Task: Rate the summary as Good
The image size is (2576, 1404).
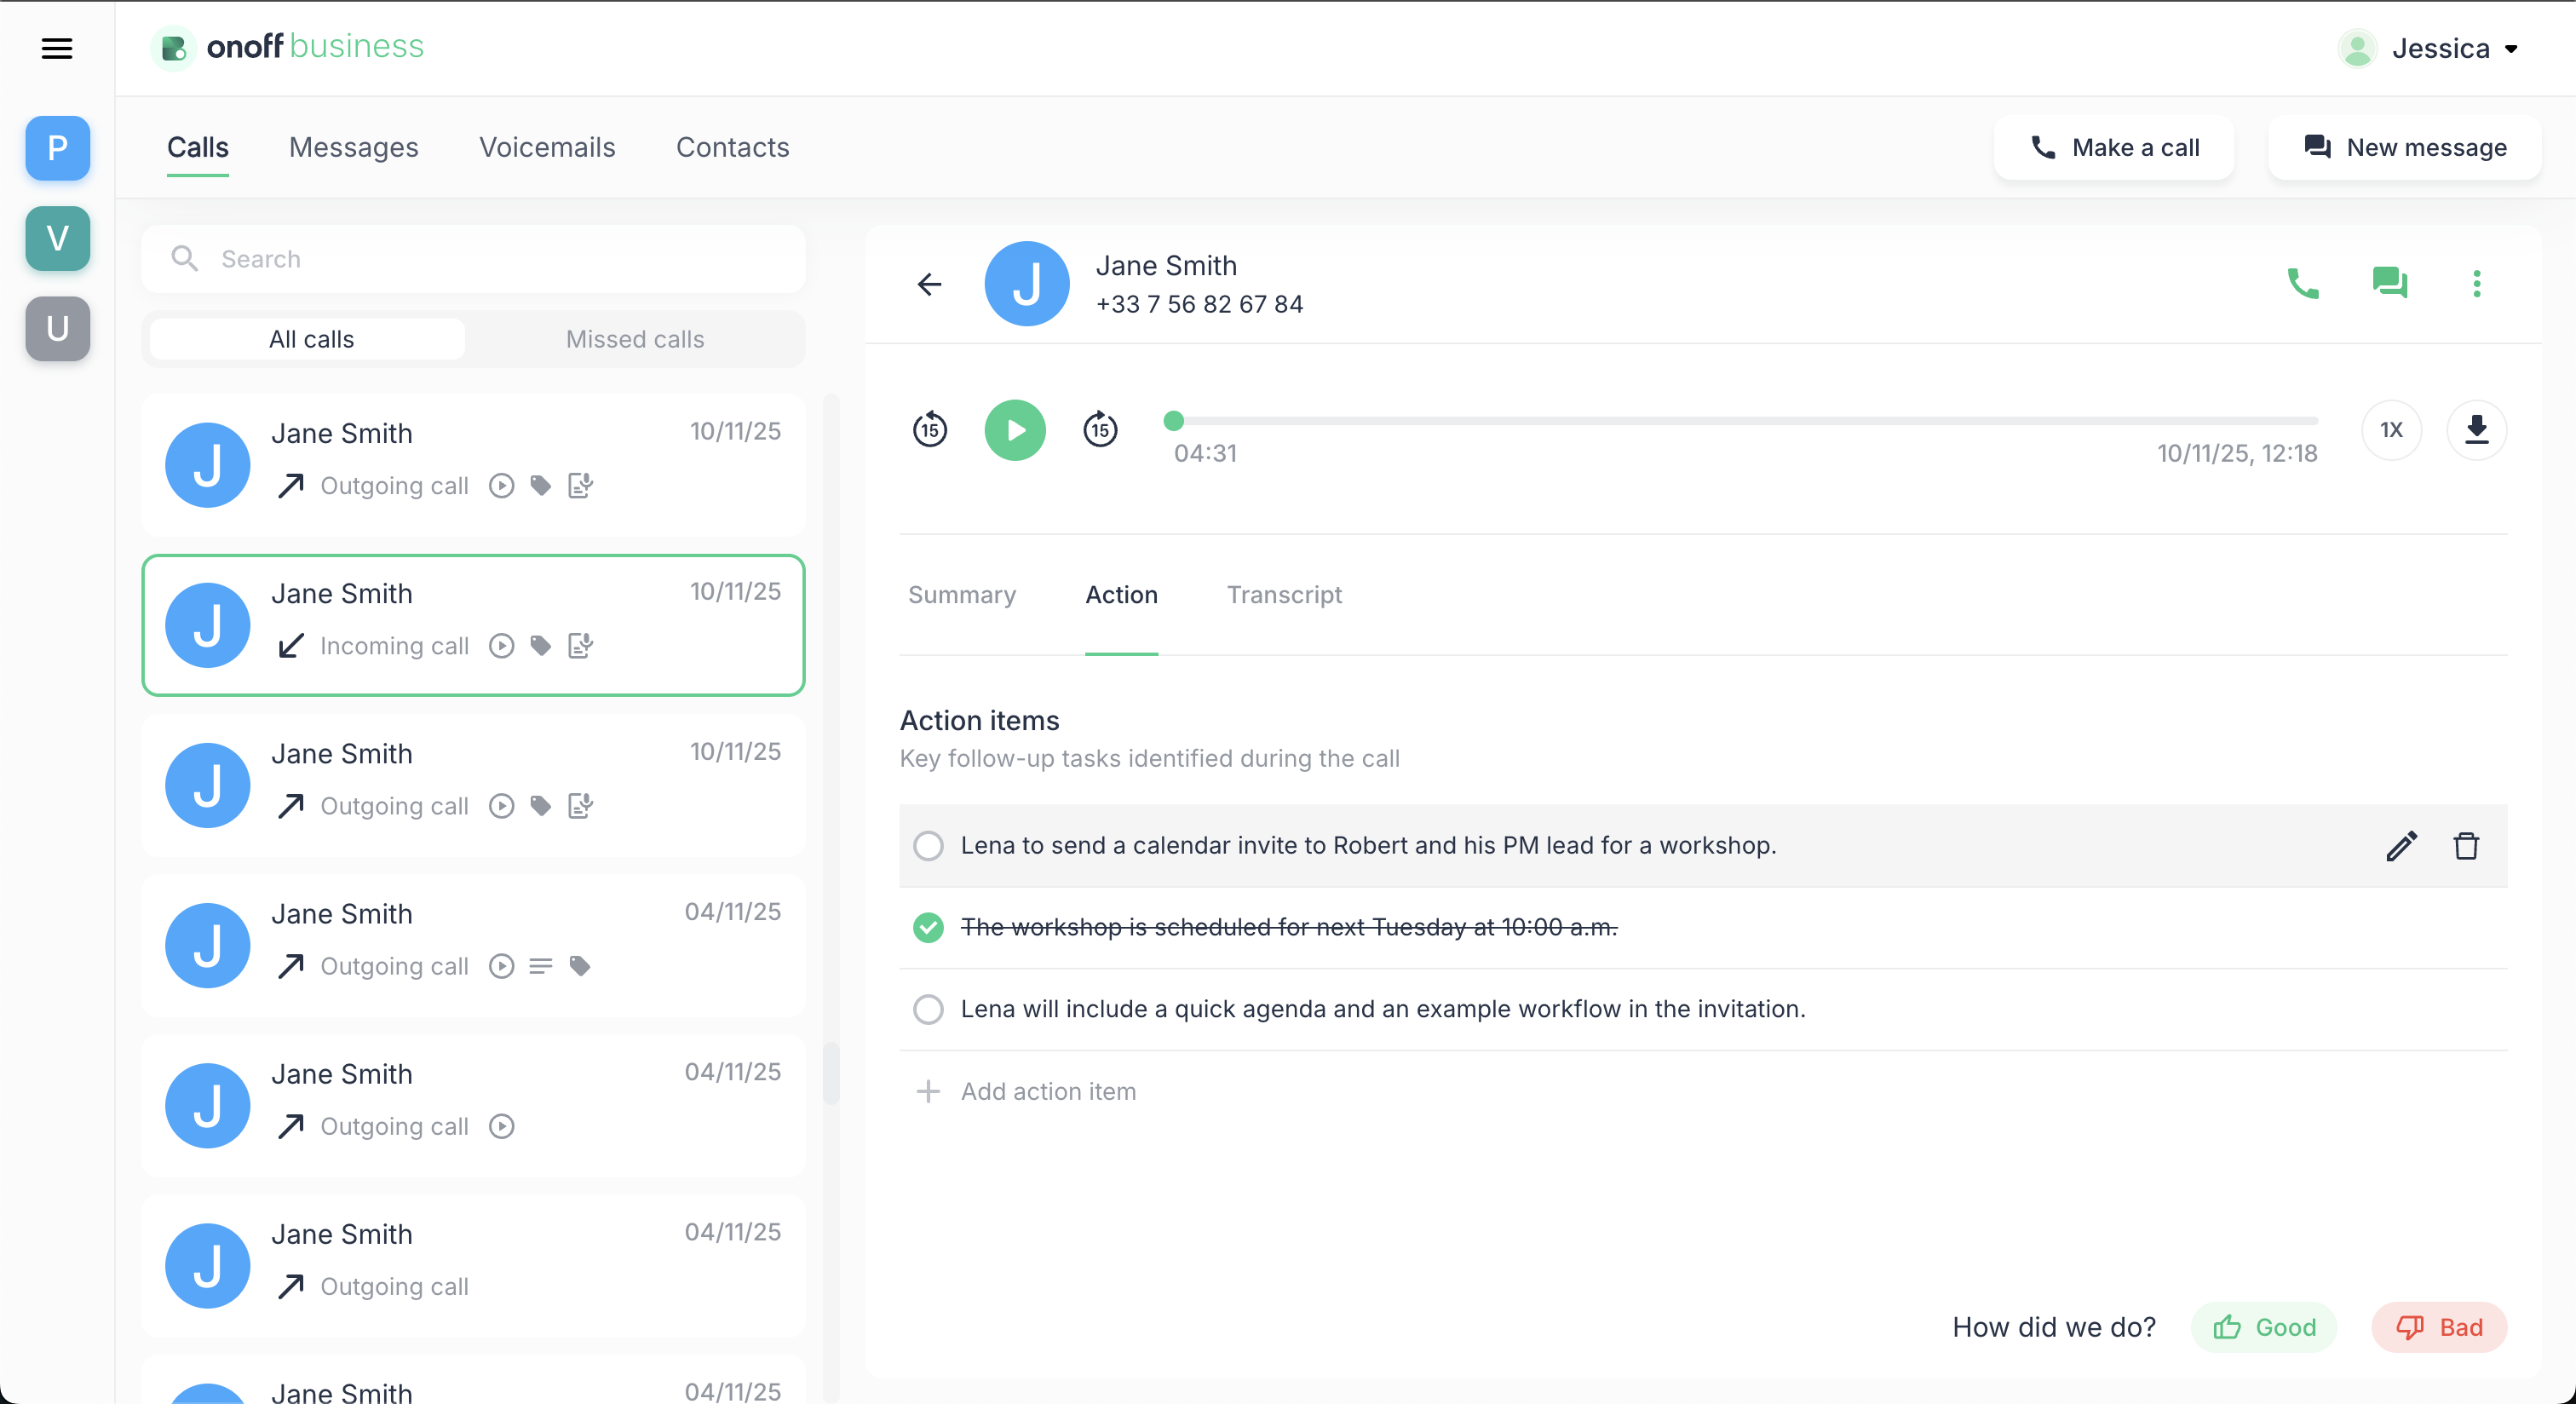Action: point(2264,1327)
